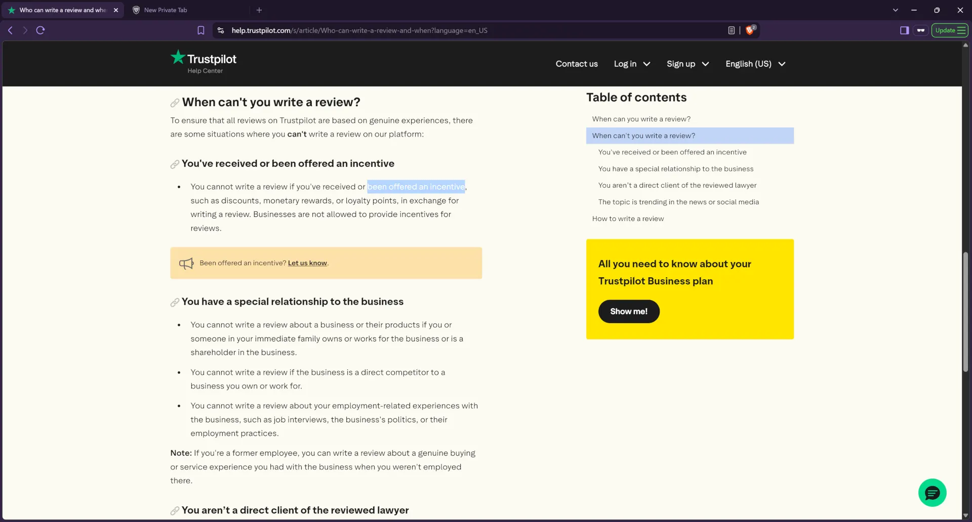Click scrollbar down arrow at page bottom

click(965, 516)
